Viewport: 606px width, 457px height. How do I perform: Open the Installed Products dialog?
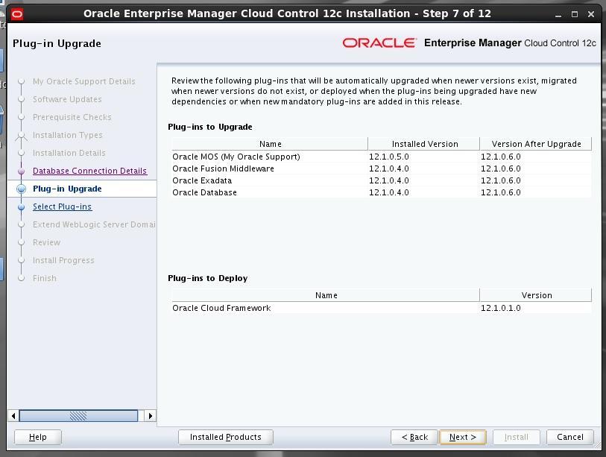(226, 437)
